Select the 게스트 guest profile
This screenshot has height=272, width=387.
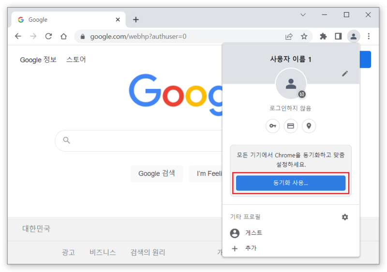[x=291, y=233]
